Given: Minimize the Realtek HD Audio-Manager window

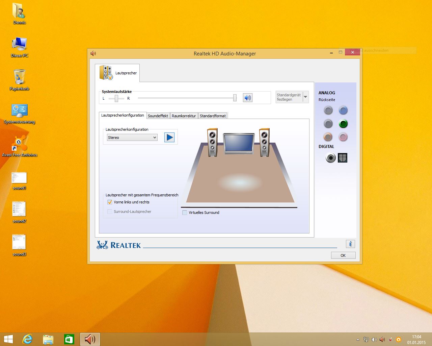Looking at the screenshot, I should (x=331, y=52).
